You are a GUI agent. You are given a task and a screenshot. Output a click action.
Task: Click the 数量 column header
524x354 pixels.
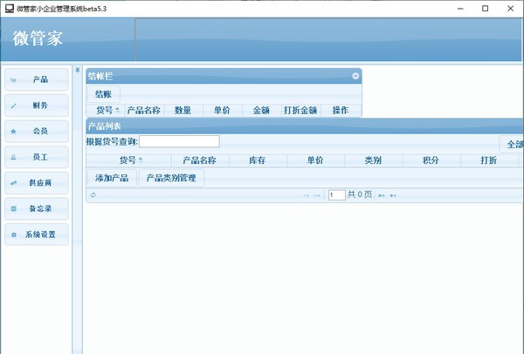[183, 111]
